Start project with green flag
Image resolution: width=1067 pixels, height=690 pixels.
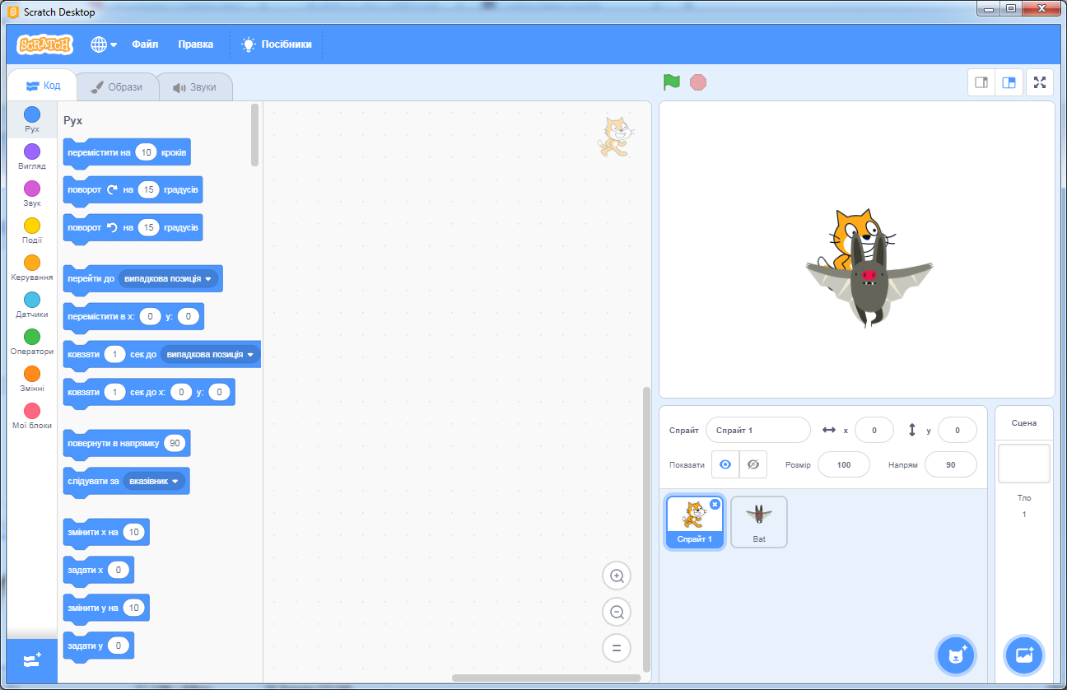pyautogui.click(x=672, y=82)
